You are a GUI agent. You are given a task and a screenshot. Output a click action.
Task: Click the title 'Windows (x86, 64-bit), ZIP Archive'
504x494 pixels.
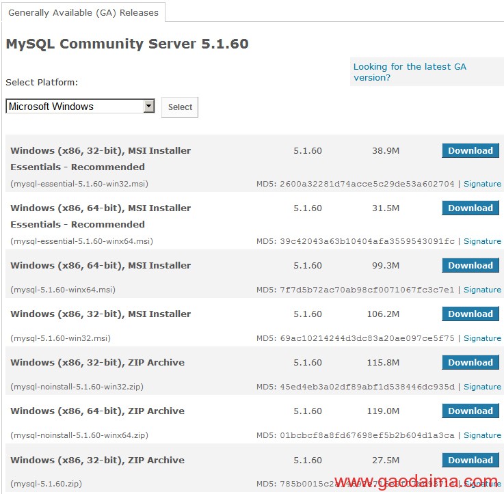(x=97, y=411)
